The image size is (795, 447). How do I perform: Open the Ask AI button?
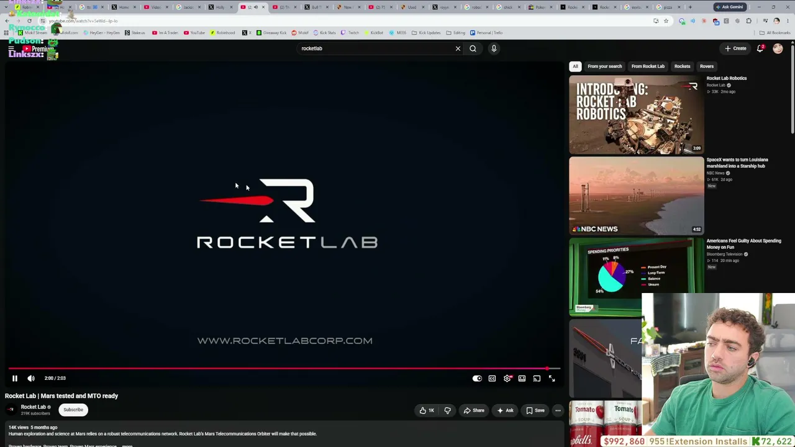(505, 410)
